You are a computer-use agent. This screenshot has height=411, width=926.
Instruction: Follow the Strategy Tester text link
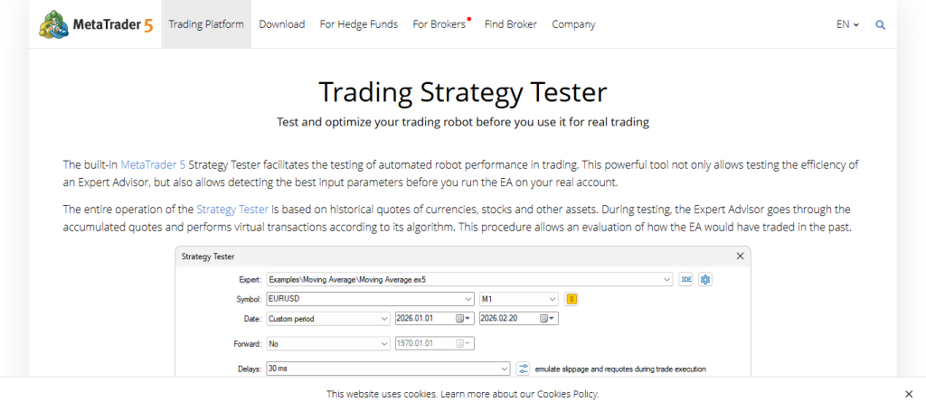232,210
